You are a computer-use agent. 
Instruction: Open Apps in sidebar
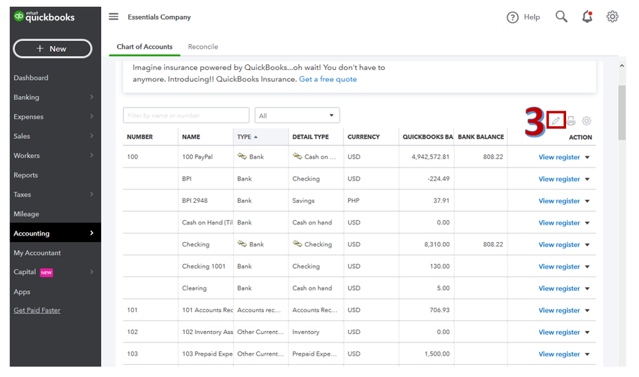tap(22, 292)
